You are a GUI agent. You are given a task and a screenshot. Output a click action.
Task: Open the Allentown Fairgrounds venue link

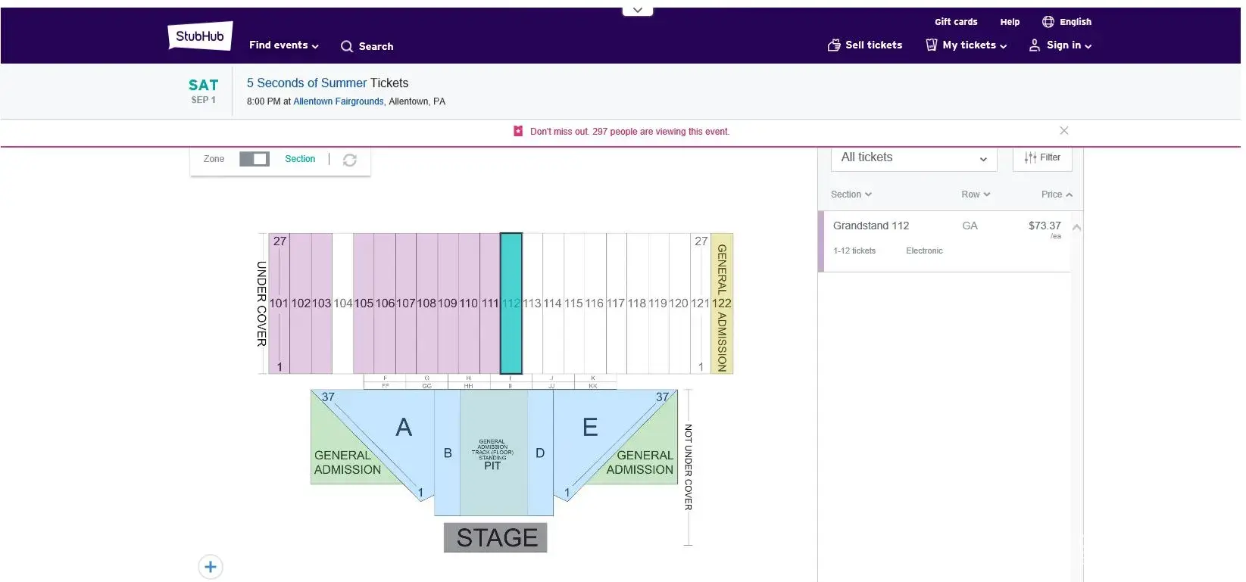pyautogui.click(x=338, y=101)
